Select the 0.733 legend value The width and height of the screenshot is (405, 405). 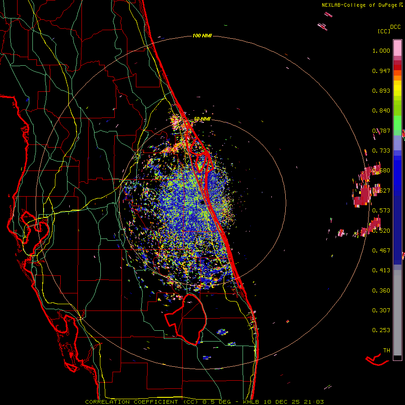(381, 151)
